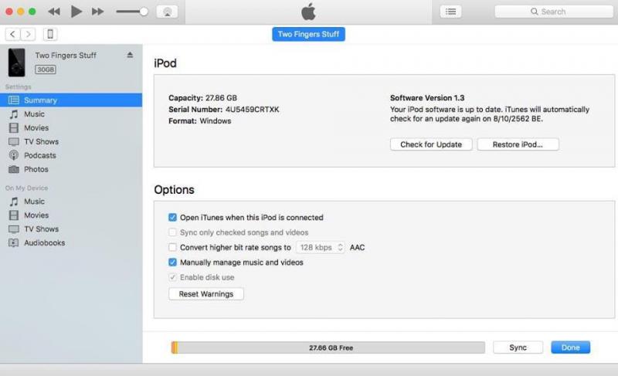Click the rewind playback button
This screenshot has height=376, width=618.
[54, 12]
